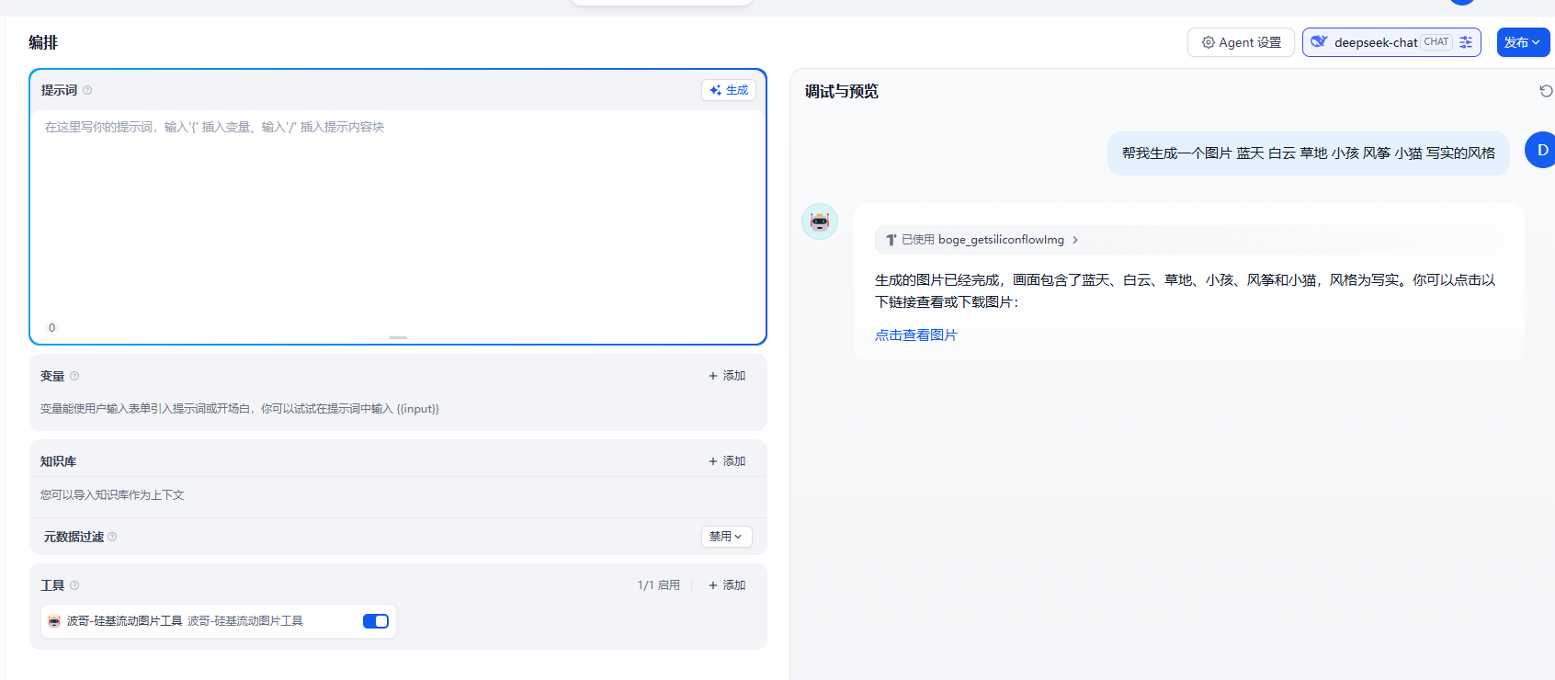The height and width of the screenshot is (680, 1555).
Task: Click help icon next to 提示词
Action: [87, 90]
